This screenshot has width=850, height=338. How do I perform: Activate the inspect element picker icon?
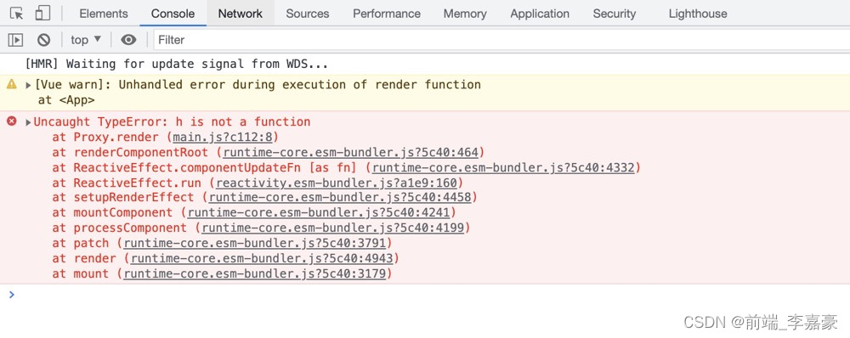17,14
